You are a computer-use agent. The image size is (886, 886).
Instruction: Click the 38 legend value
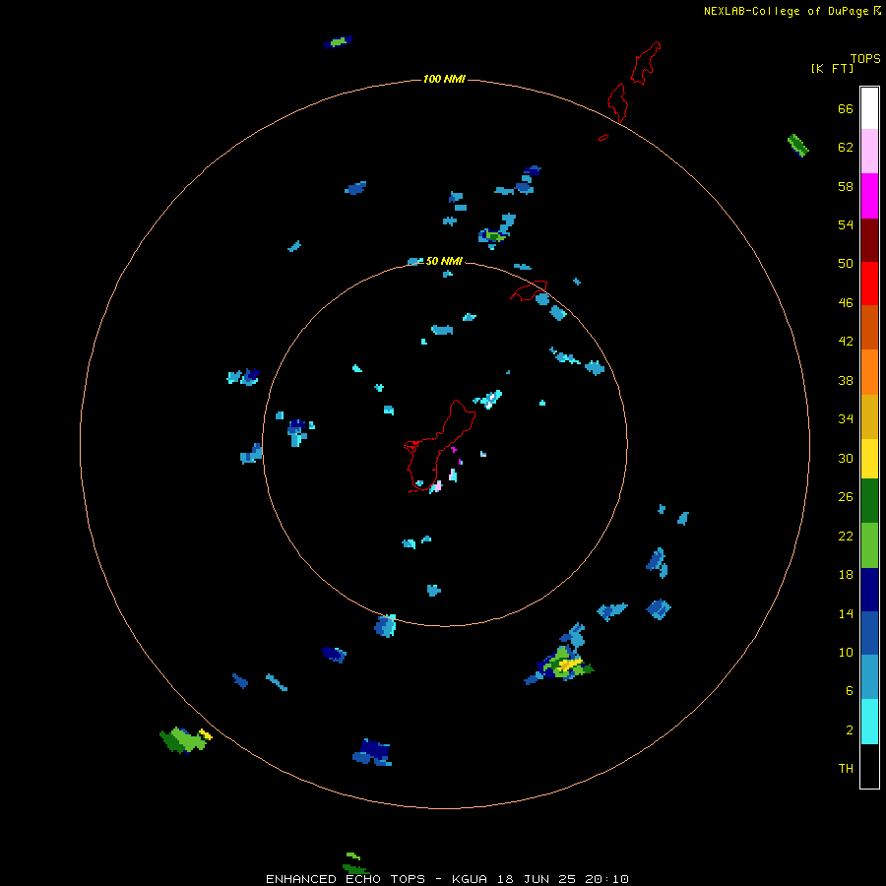(x=846, y=381)
